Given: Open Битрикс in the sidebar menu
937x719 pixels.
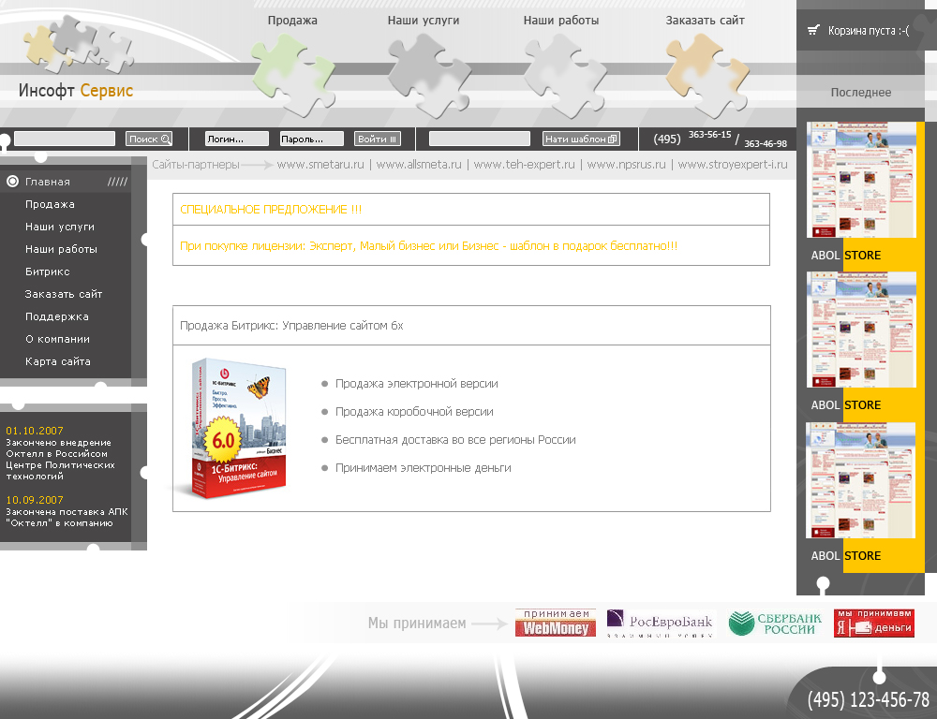Looking at the screenshot, I should click(x=47, y=271).
